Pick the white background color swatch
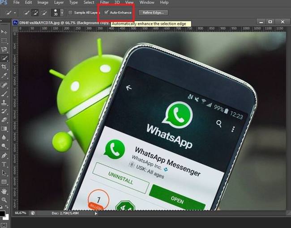 (x=7, y=217)
